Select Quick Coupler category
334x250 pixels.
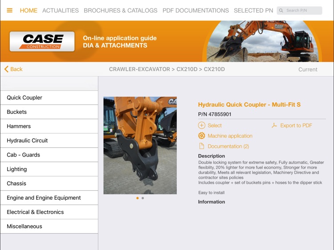pos(49,98)
